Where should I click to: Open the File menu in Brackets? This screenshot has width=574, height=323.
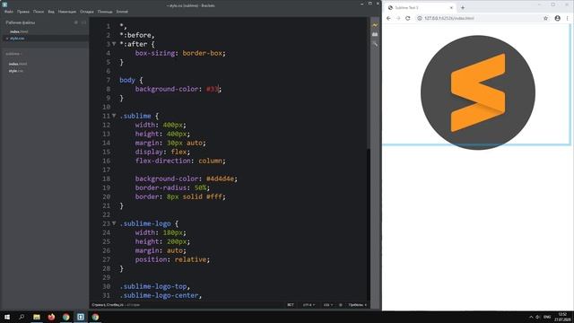point(9,12)
